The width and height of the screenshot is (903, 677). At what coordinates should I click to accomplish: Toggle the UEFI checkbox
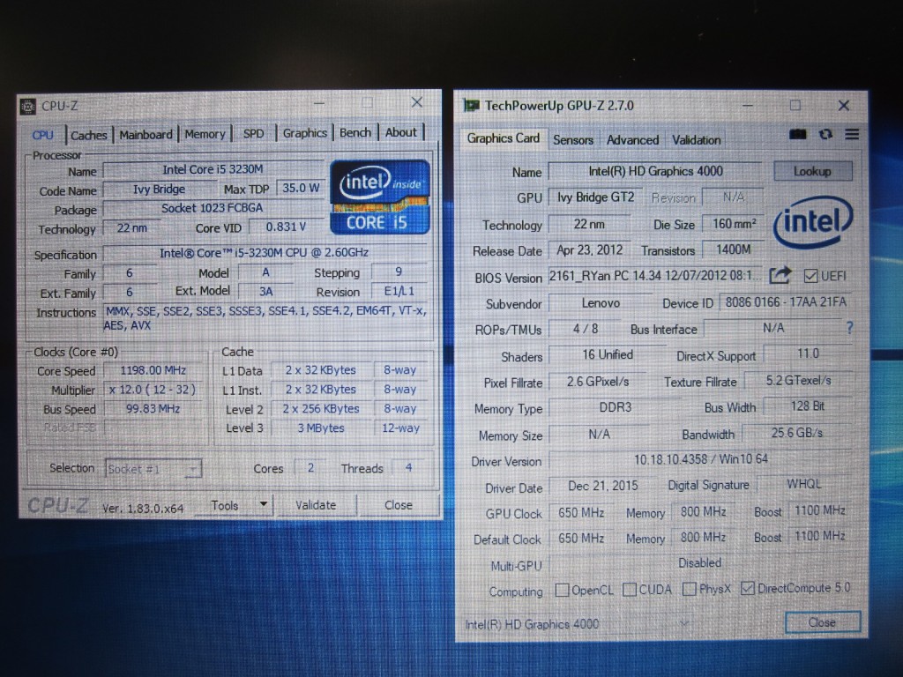810,276
